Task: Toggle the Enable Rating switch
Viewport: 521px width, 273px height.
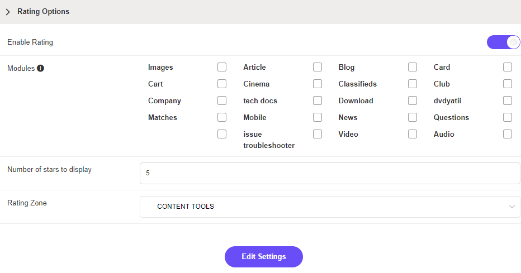Action: (503, 42)
